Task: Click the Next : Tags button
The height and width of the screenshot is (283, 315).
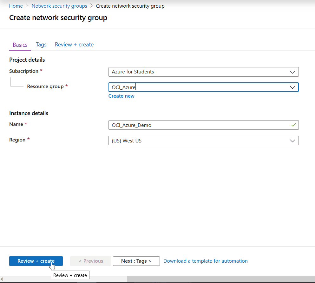Action: (x=136, y=261)
